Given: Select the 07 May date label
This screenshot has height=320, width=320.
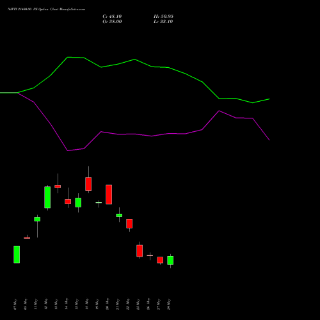Looking at the screenshot, I should (15, 304).
